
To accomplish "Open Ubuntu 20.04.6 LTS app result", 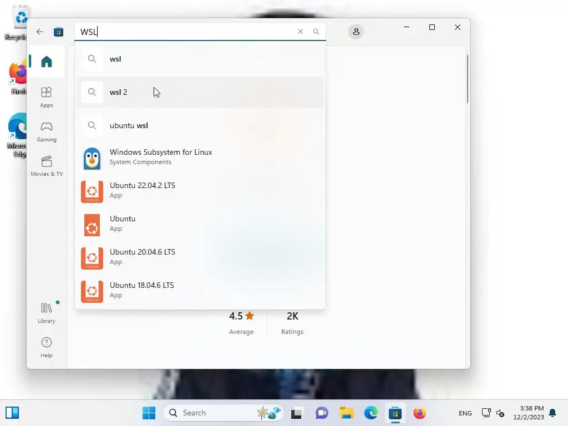I will coord(200,258).
